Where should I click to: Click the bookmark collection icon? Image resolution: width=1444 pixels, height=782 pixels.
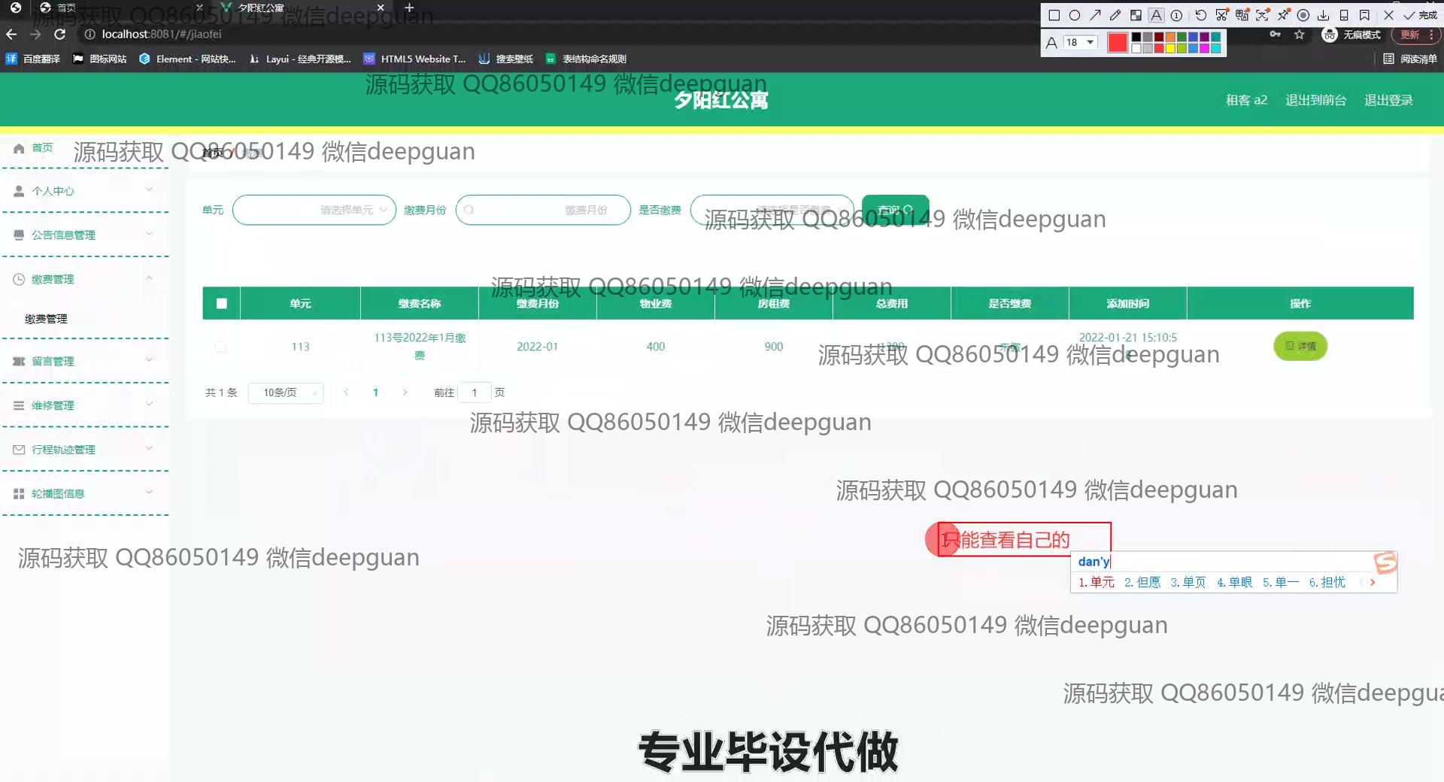click(1364, 15)
